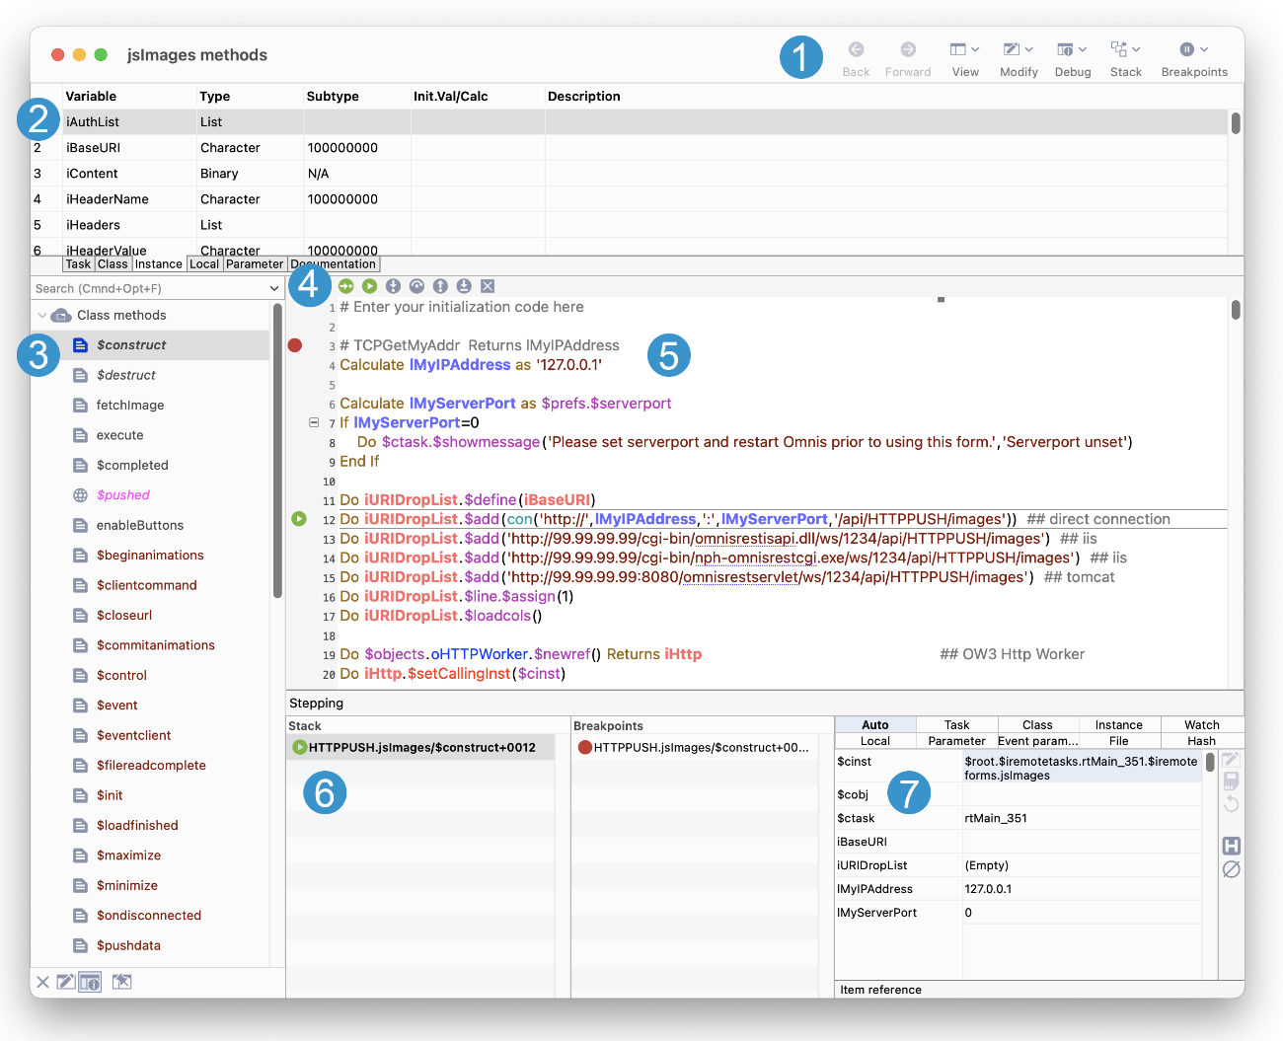Click the Clear stack X icon in debug toolbar
The width and height of the screenshot is (1283, 1041).
488,286
